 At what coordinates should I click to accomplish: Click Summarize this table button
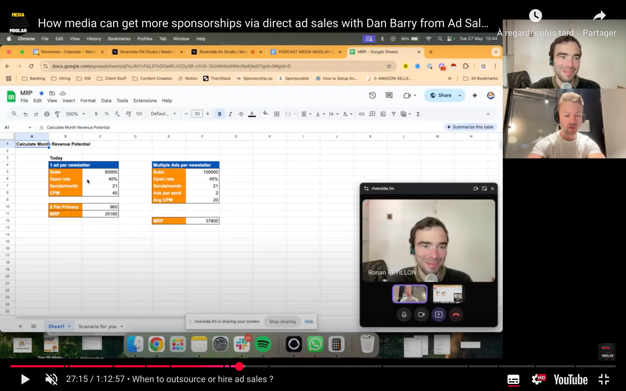point(470,127)
